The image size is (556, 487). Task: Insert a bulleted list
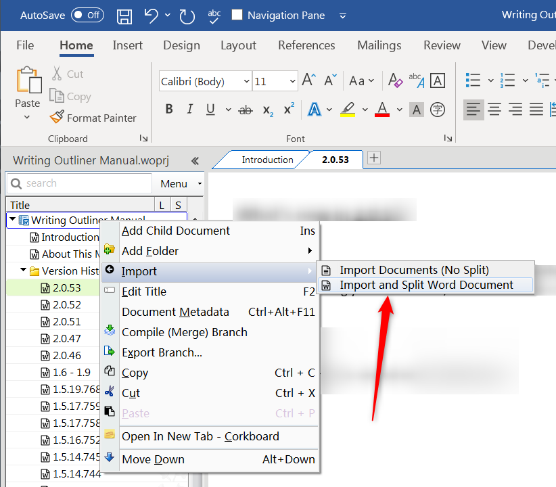(x=473, y=80)
